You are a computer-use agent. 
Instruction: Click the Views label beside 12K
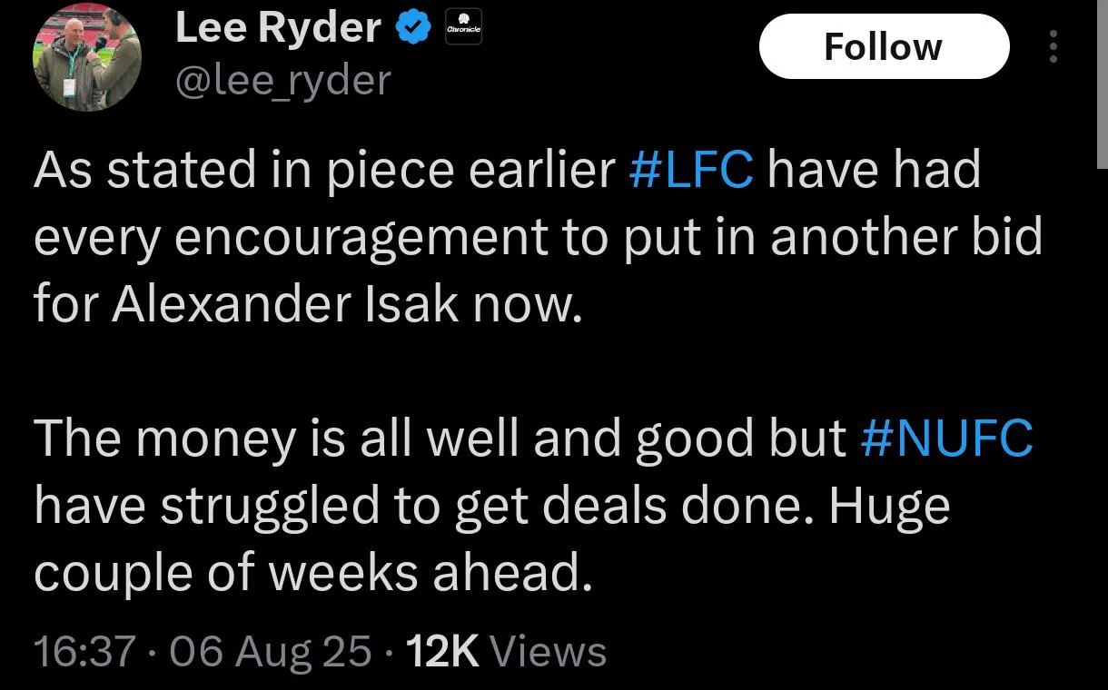pyautogui.click(x=548, y=651)
